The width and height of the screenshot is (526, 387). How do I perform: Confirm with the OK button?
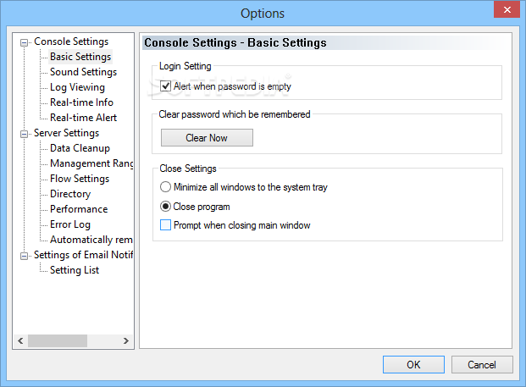coord(413,365)
